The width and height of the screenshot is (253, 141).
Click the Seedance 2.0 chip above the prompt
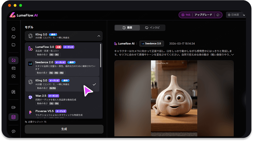click(152, 44)
